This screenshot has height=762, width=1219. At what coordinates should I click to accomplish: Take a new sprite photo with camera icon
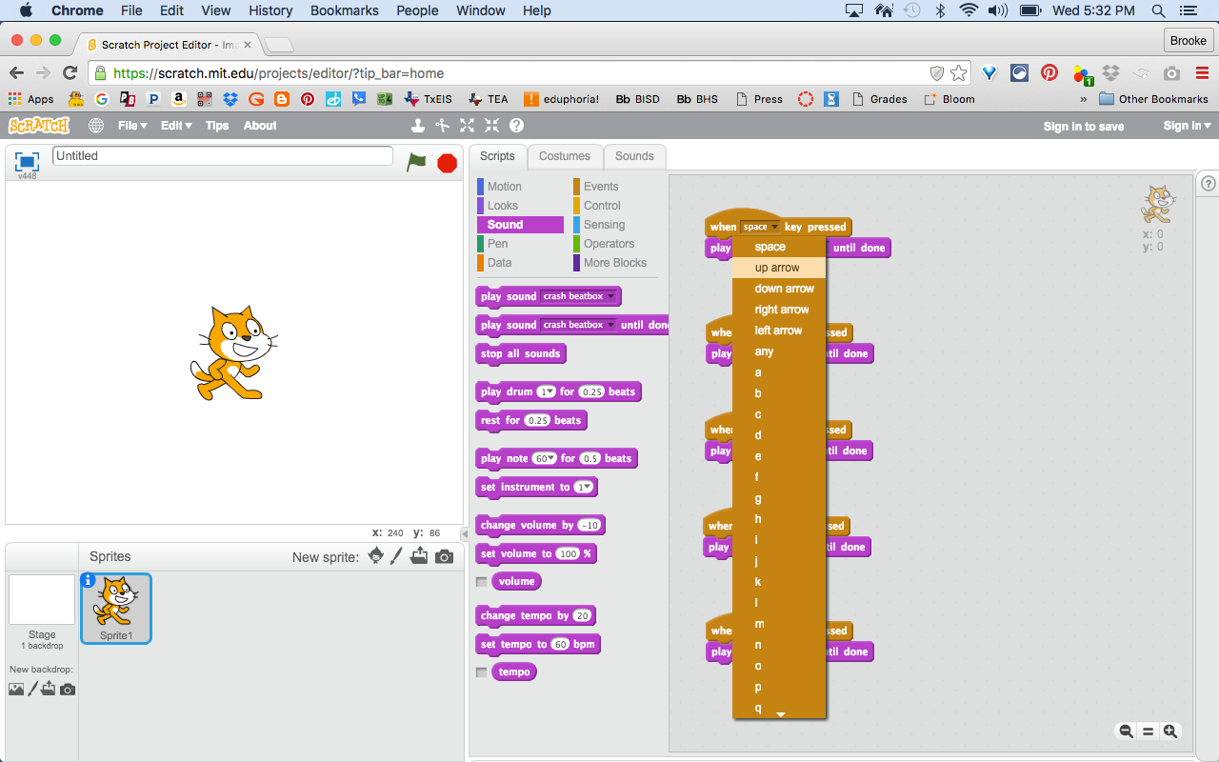point(444,555)
